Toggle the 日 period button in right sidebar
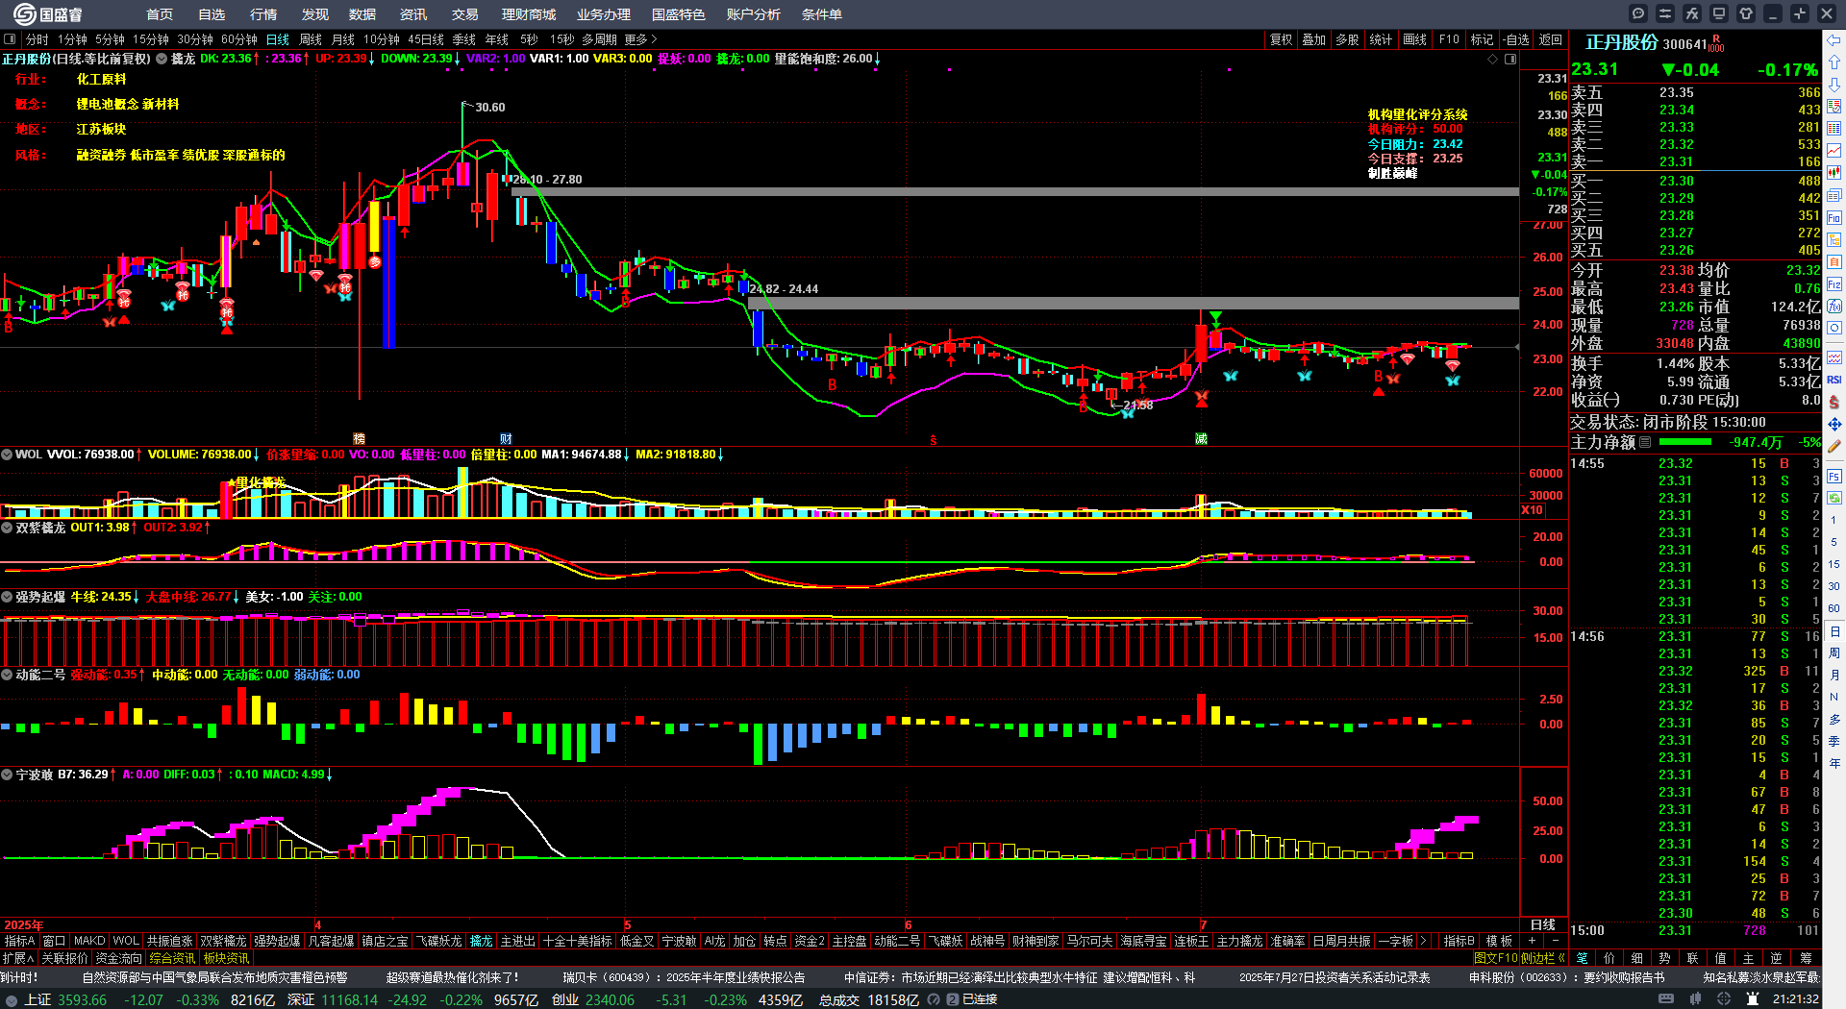This screenshot has height=1009, width=1846. tap(1834, 631)
